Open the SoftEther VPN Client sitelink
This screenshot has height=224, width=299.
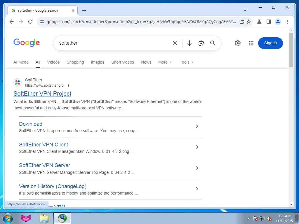[44, 145]
